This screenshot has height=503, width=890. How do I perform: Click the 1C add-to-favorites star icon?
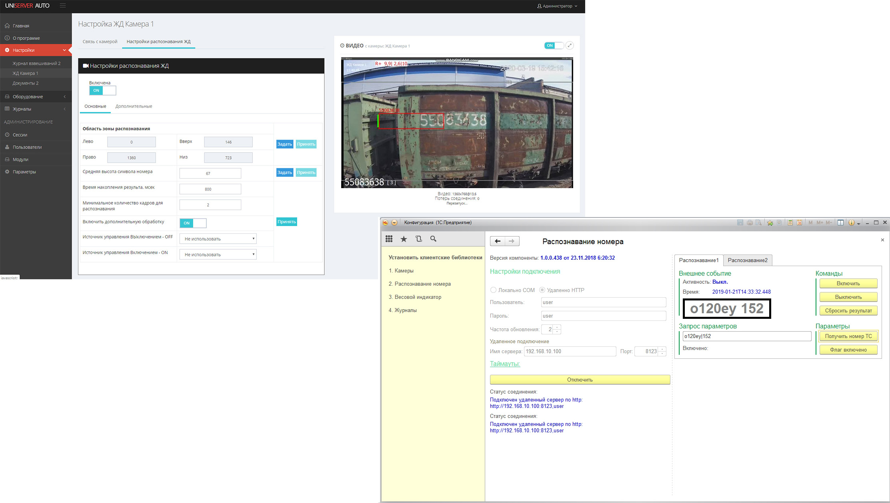coord(770,223)
